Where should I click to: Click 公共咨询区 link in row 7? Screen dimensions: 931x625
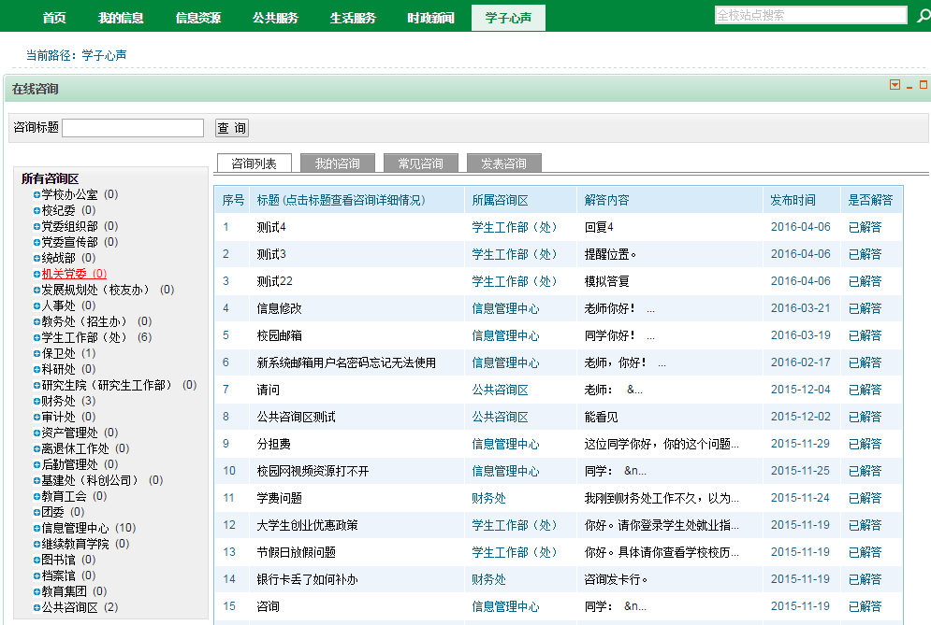pos(500,390)
